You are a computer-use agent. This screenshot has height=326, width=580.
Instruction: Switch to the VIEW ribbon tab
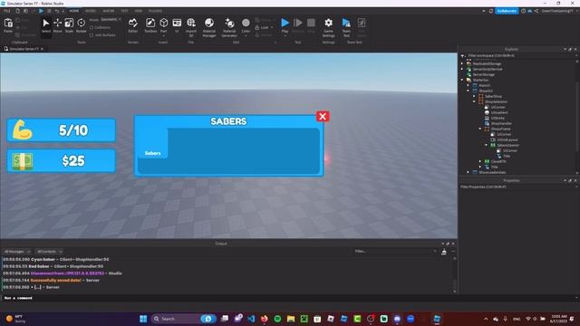139,11
